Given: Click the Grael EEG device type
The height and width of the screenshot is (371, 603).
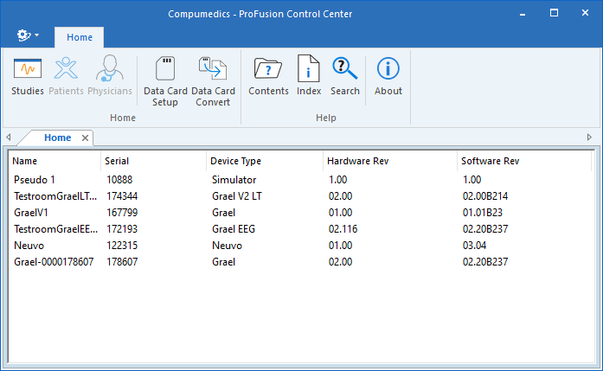Looking at the screenshot, I should click(x=234, y=229).
